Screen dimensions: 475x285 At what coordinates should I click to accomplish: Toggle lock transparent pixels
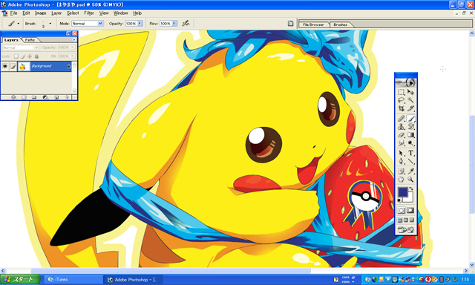point(16,56)
